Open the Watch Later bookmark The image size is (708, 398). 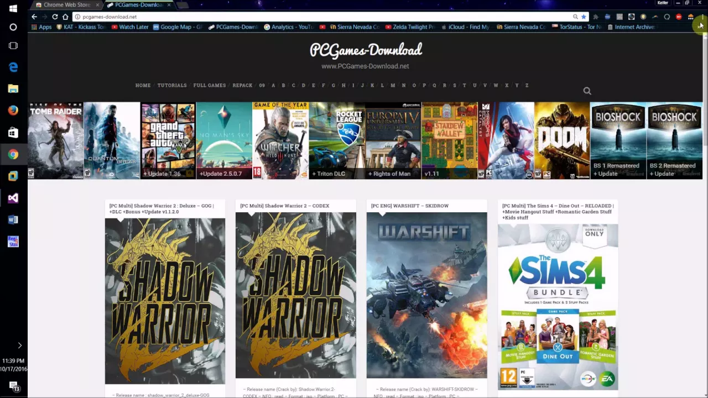pyautogui.click(x=131, y=27)
